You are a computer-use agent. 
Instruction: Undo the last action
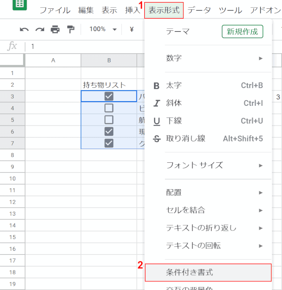coord(24,29)
